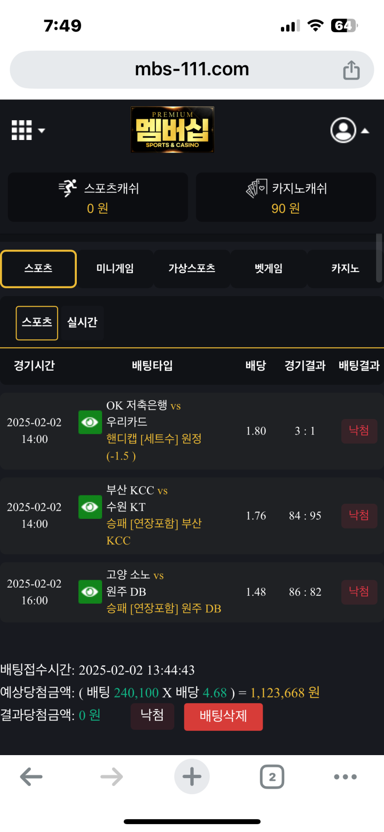Open the user profile icon
Image resolution: width=384 pixels, height=832 pixels.
[343, 130]
